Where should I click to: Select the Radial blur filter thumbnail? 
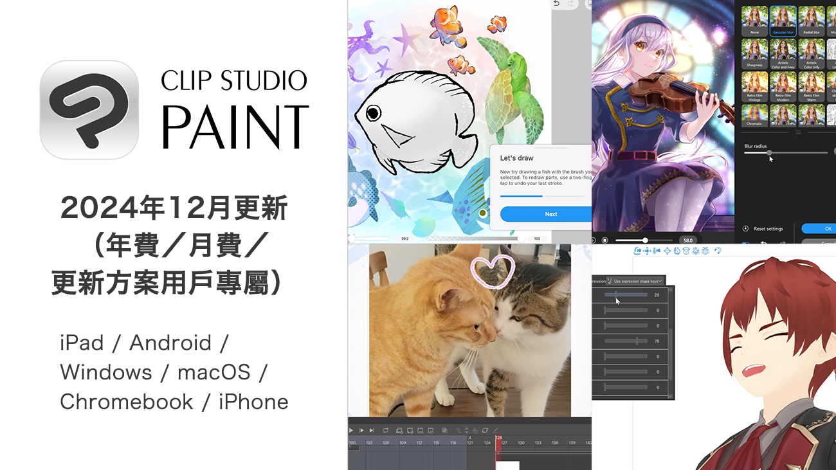tap(812, 21)
